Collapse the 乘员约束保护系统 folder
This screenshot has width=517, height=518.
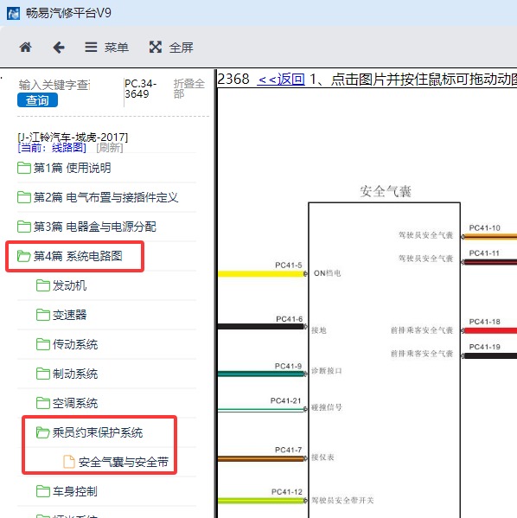pos(98,432)
